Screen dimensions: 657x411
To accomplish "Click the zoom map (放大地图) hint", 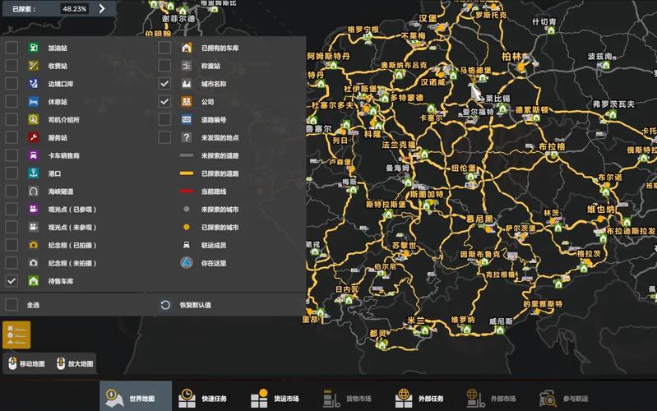I will [75, 363].
